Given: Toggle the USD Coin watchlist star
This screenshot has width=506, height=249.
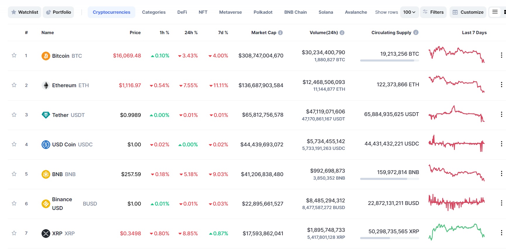Looking at the screenshot, I should point(14,144).
